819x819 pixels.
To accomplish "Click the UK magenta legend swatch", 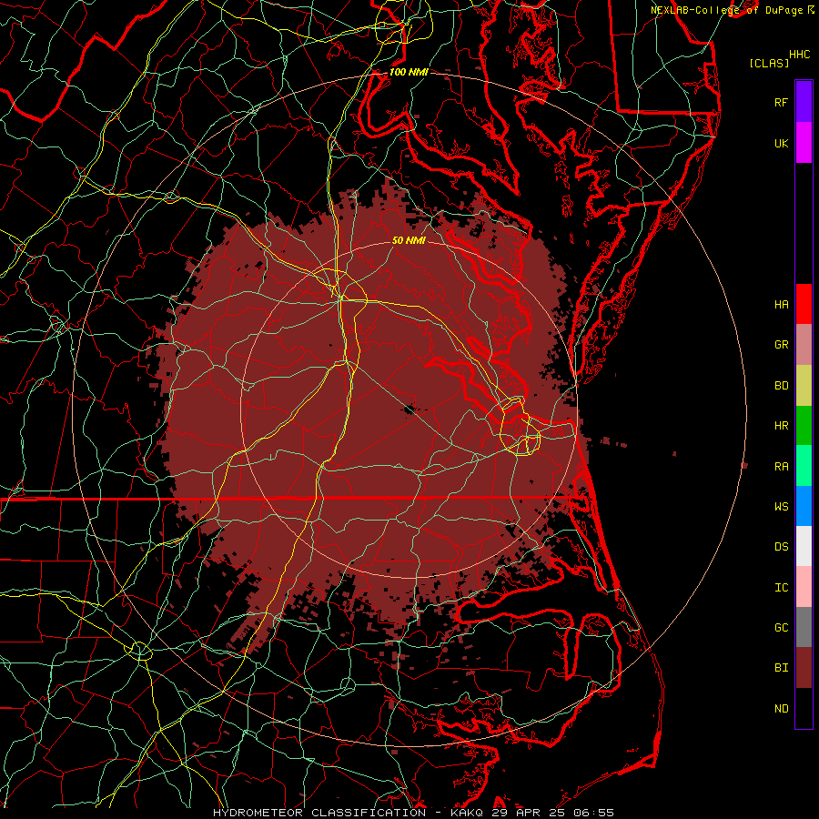I will 804,143.
